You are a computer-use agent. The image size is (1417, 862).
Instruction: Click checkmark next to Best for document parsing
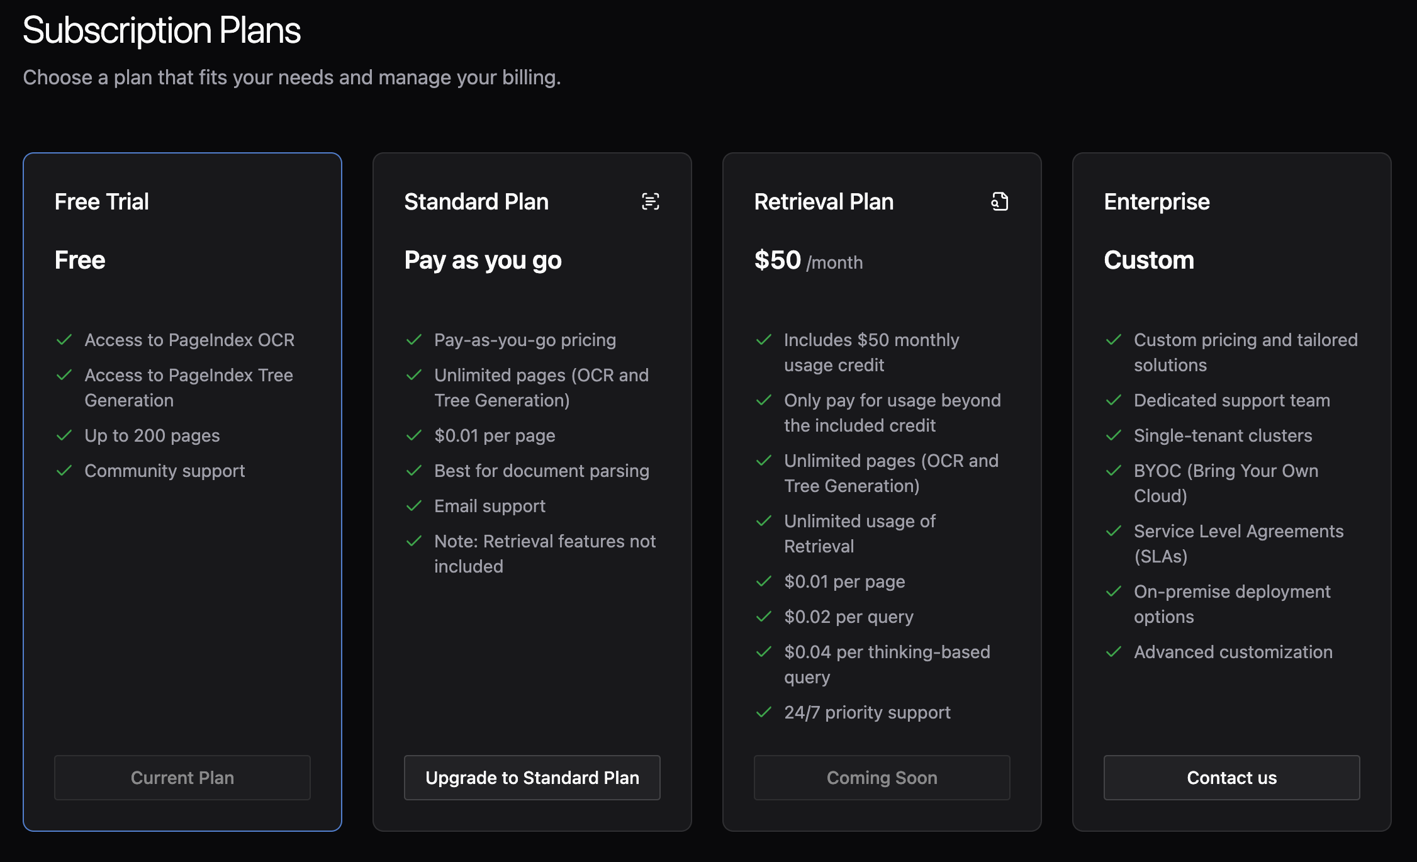[414, 471]
